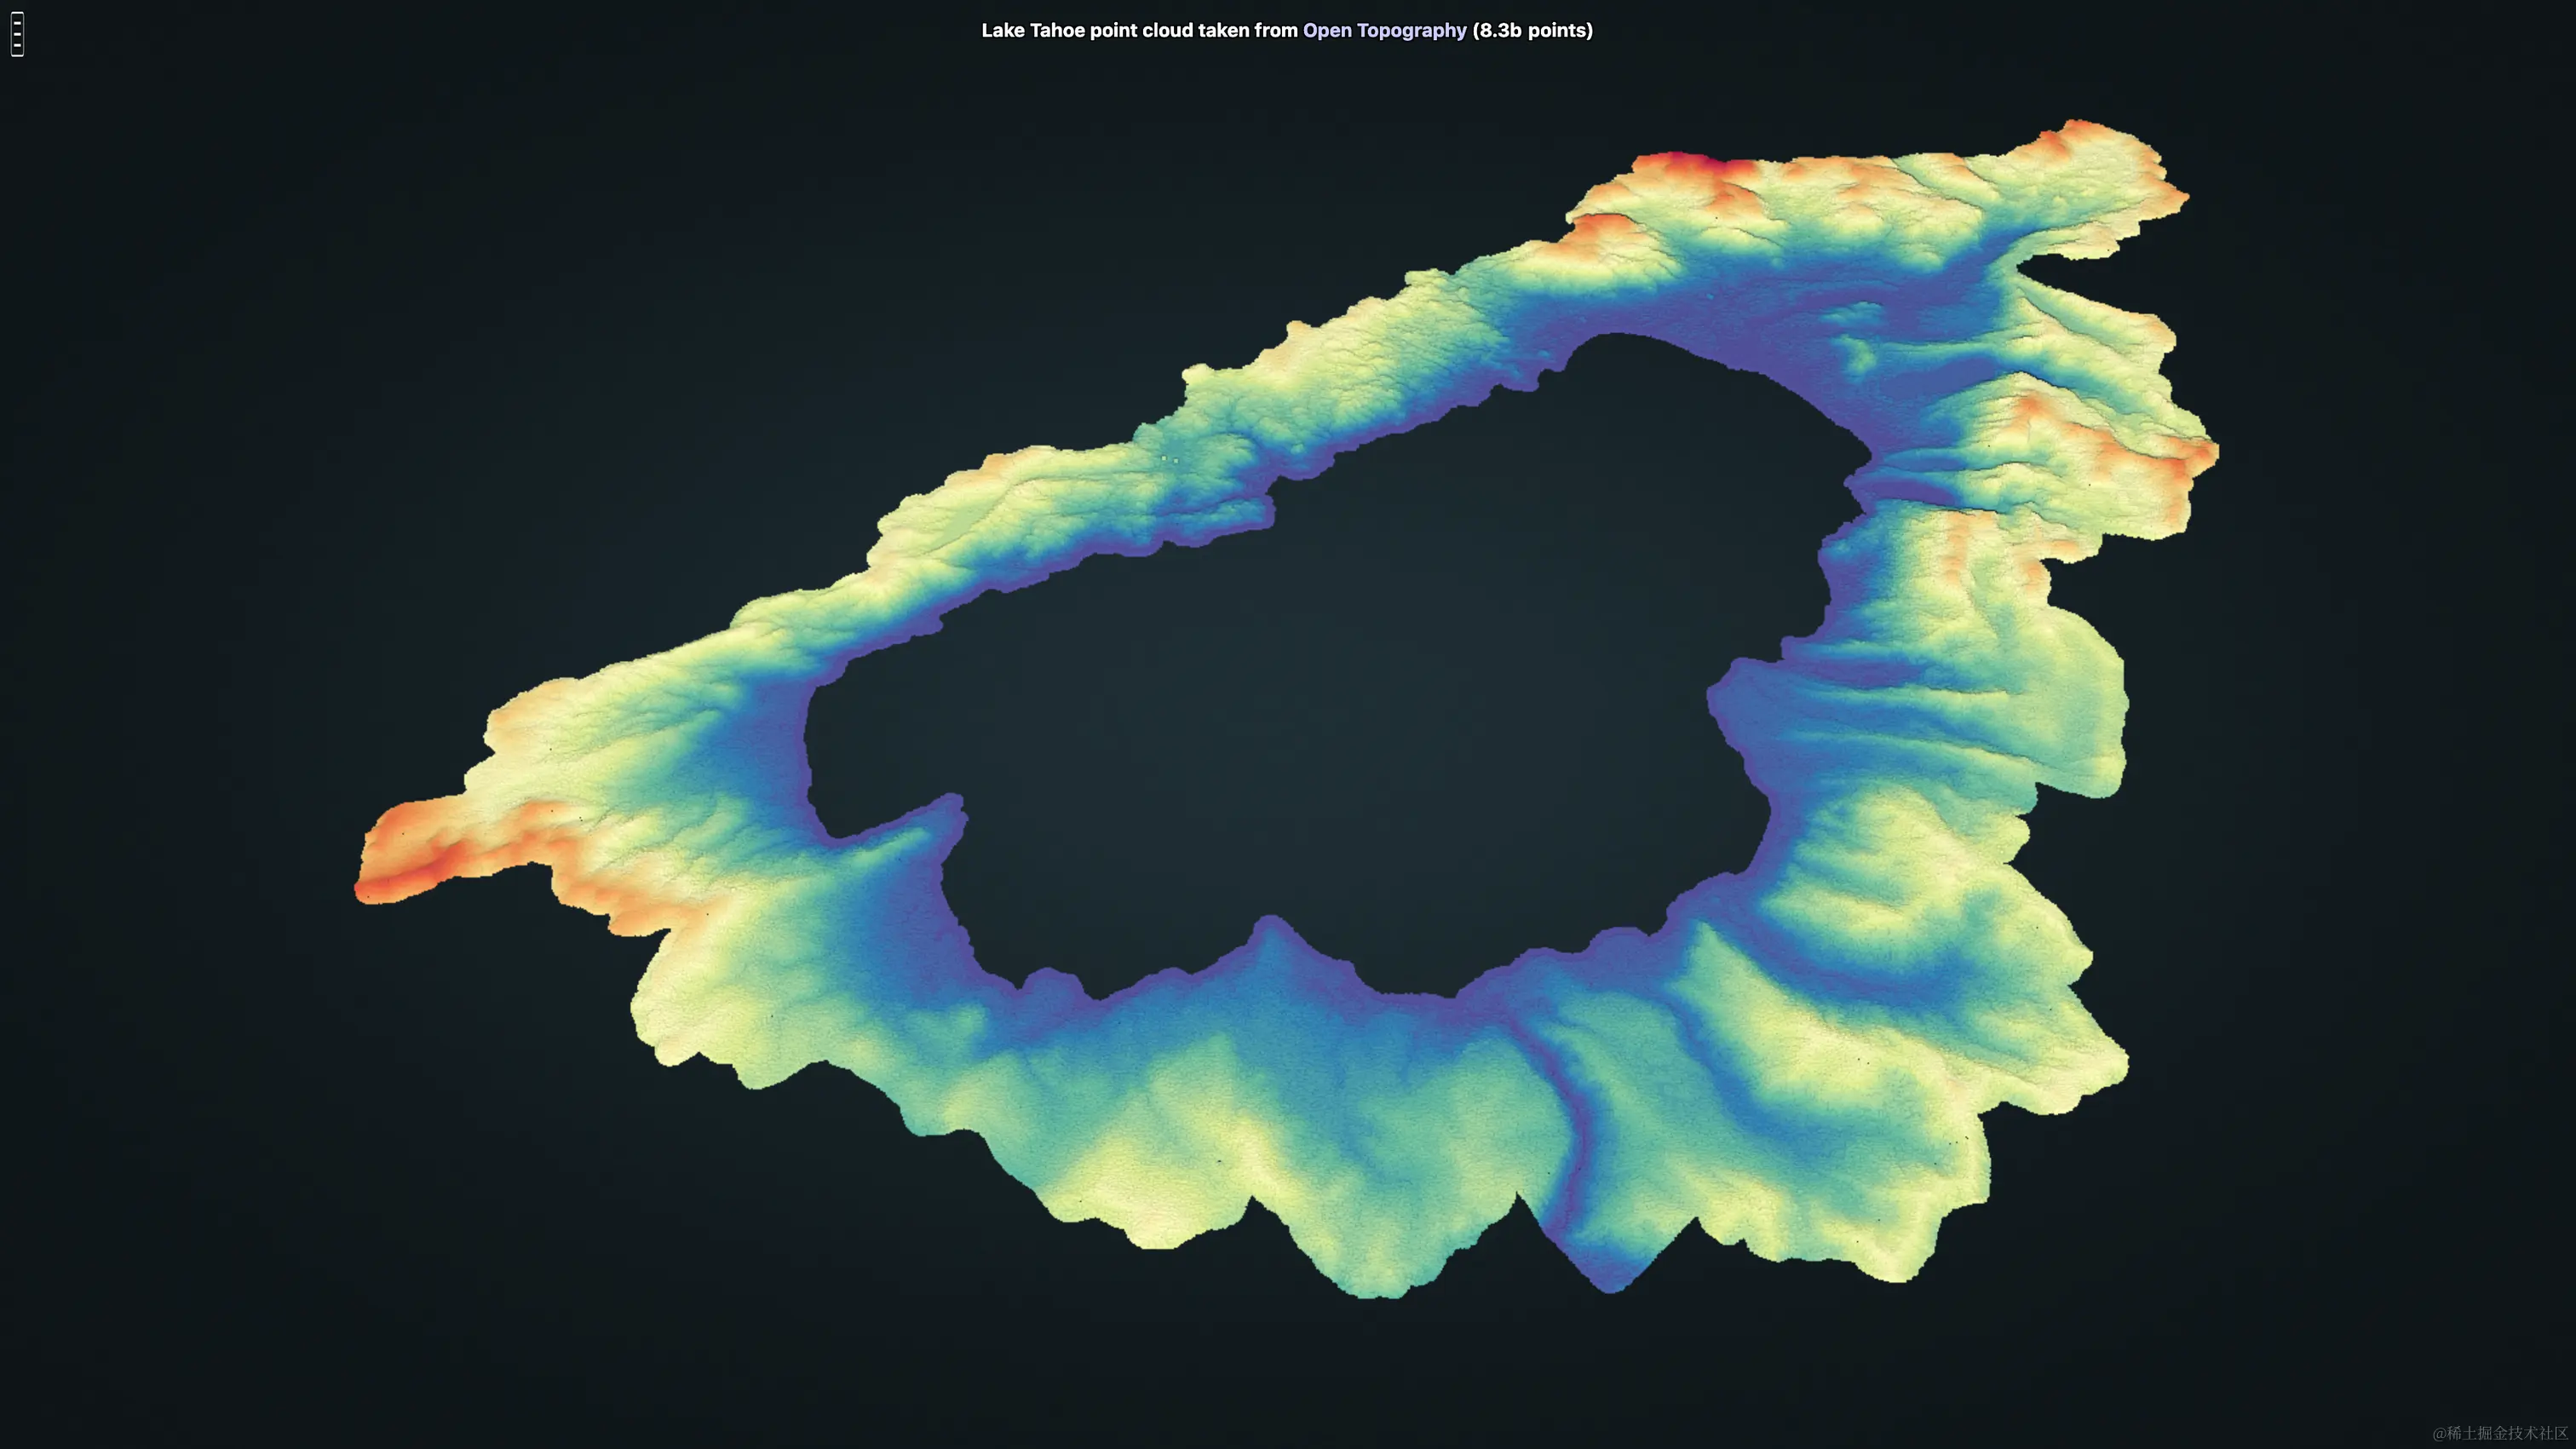Click the pointed purple cape on lake's bottom shore
Viewport: 2576px width, 1449px height.
1270,932
